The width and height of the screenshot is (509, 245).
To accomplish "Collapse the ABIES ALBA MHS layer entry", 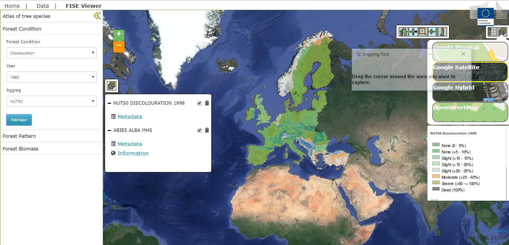I will [x=110, y=130].
